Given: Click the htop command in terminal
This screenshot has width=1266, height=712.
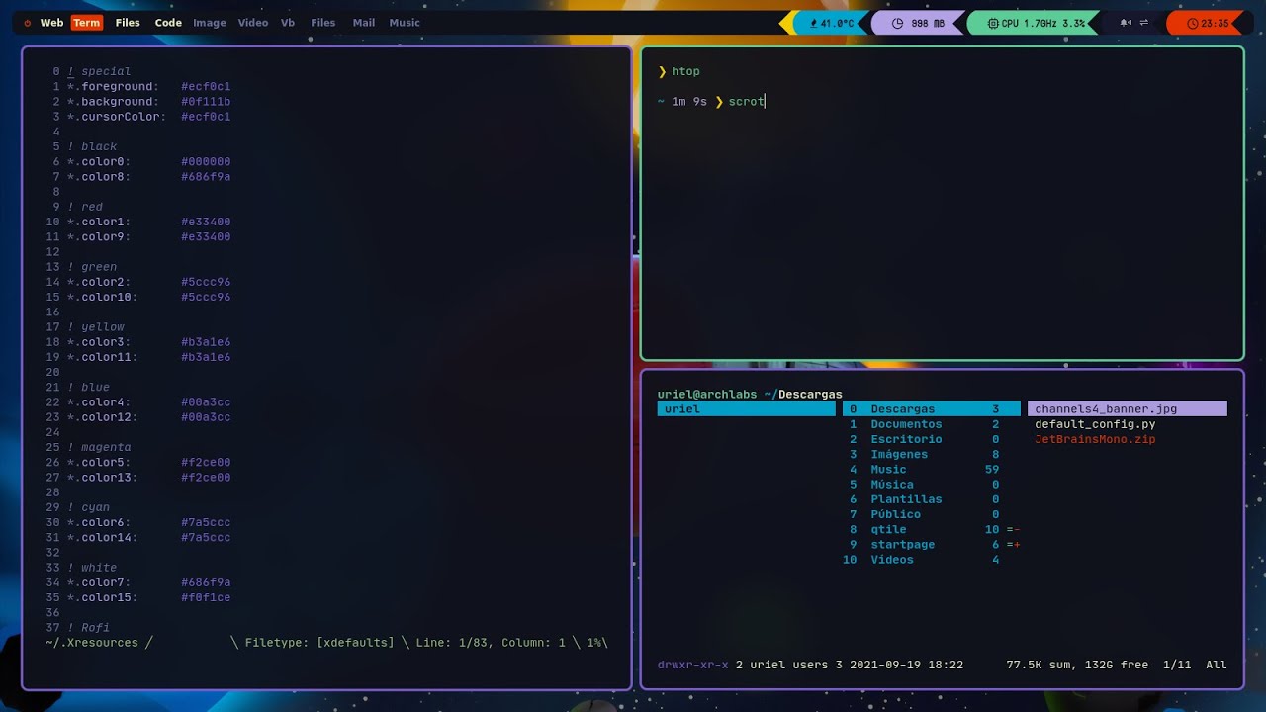Looking at the screenshot, I should click(x=685, y=71).
